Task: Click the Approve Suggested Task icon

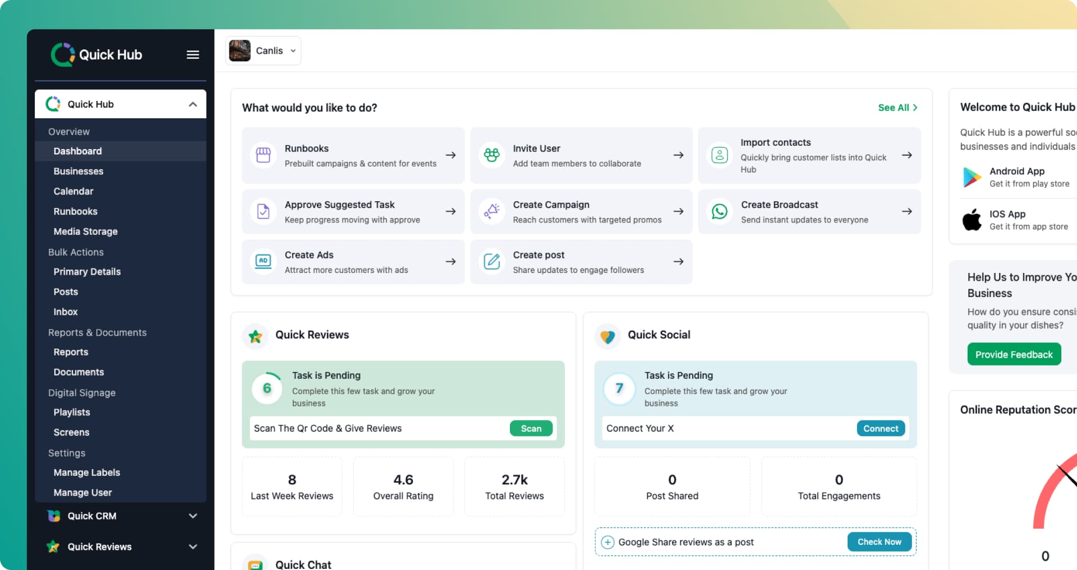Action: (263, 211)
